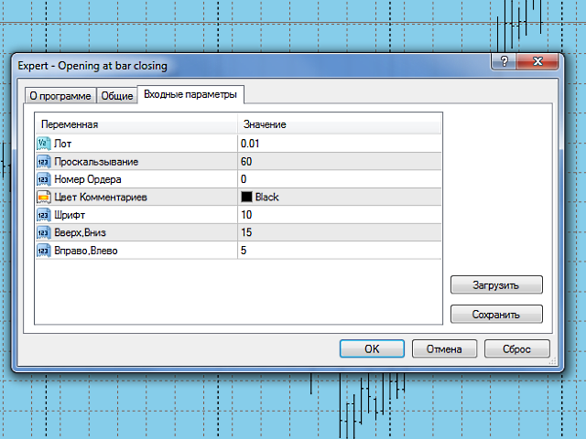Select the Вверх,Вниз variable name

pos(80,232)
